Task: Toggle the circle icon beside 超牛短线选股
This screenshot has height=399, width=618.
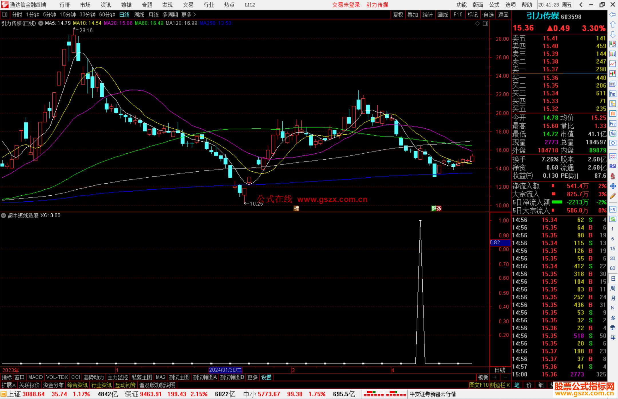Action: [x=3, y=215]
